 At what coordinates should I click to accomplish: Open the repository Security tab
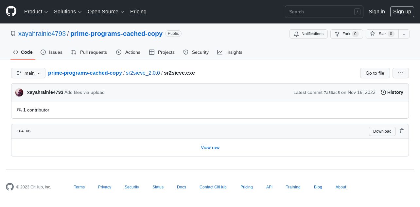(196, 52)
